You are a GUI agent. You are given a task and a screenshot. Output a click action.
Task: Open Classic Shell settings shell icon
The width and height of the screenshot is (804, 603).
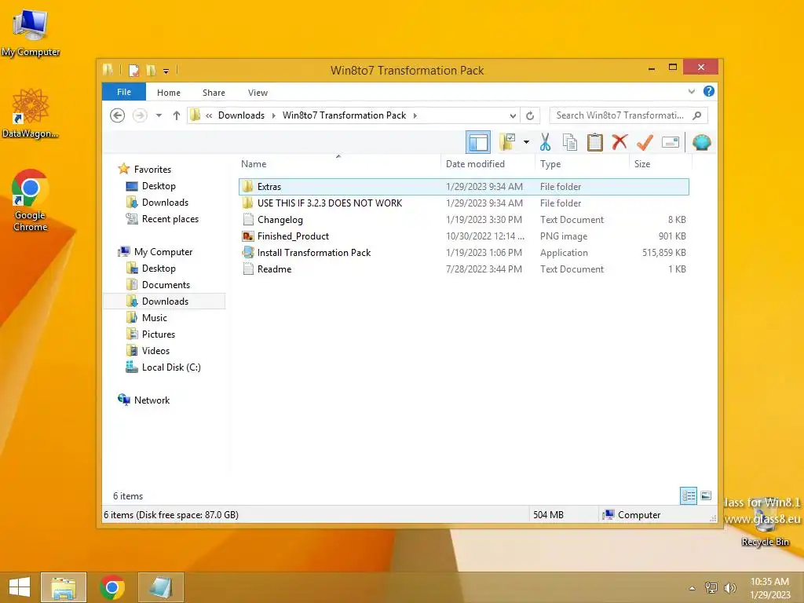[701, 142]
